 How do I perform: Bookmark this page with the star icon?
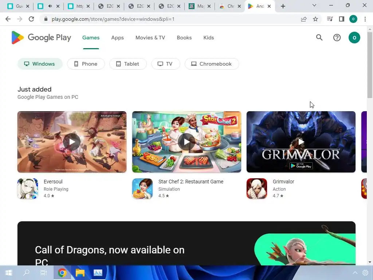click(x=315, y=19)
